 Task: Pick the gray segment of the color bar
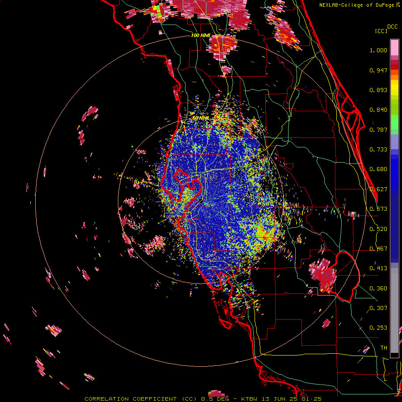pos(394,310)
